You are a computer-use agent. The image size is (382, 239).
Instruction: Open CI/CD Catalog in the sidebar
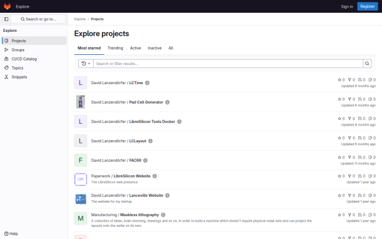[34, 59]
